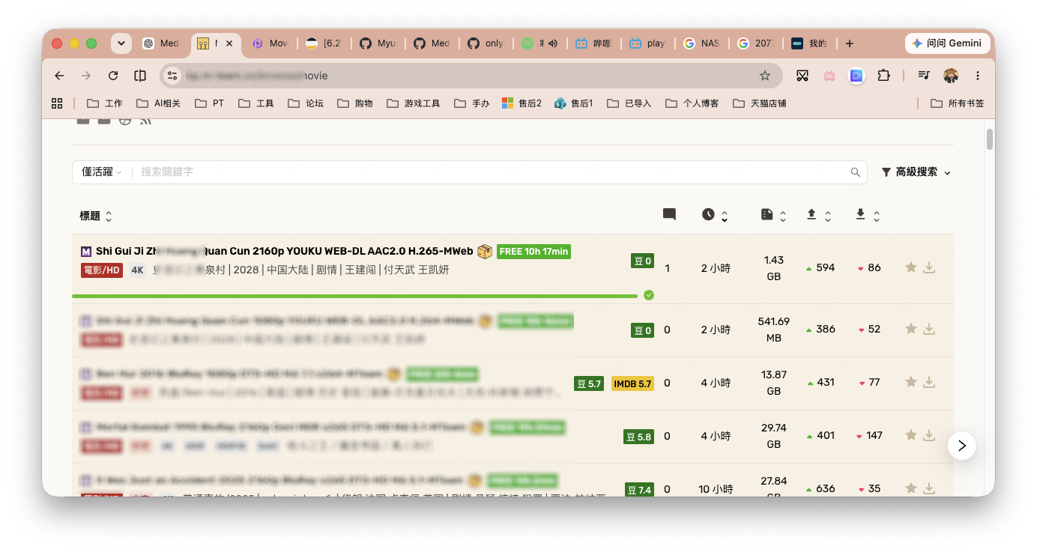Toggle sort arrows beside seeders column
Image resolution: width=1037 pixels, height=552 pixels.
[x=828, y=216]
